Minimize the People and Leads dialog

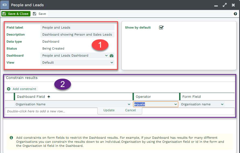pyautogui.click(x=216, y=5)
